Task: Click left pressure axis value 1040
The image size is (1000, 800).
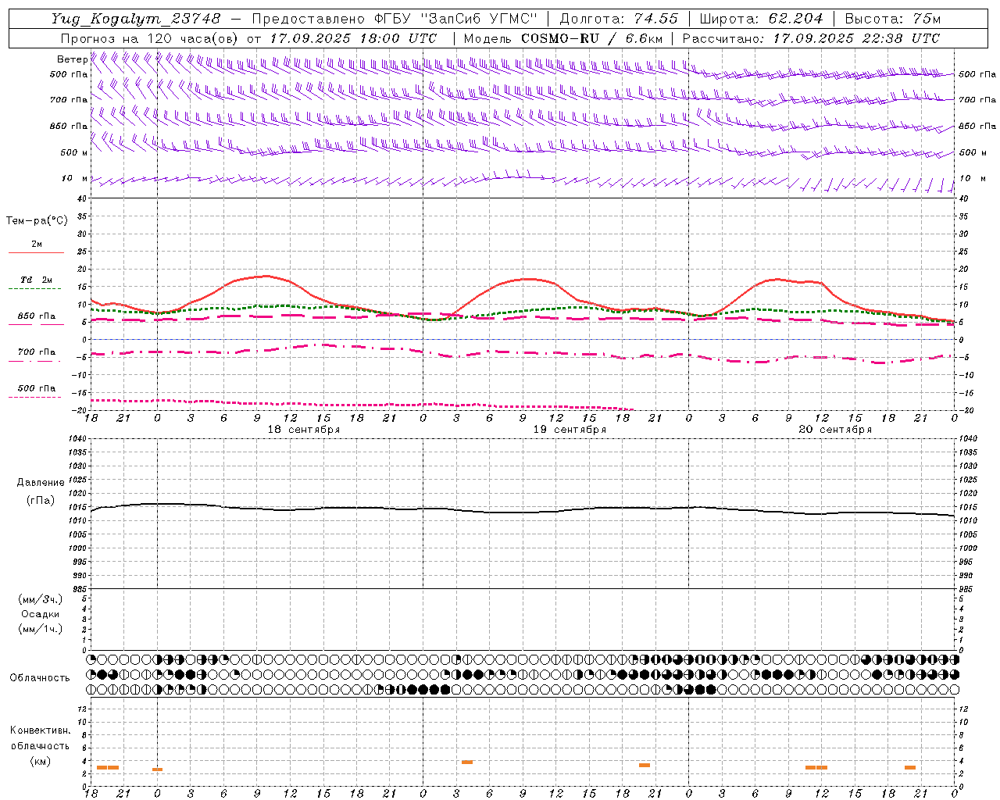Action: pyautogui.click(x=78, y=439)
